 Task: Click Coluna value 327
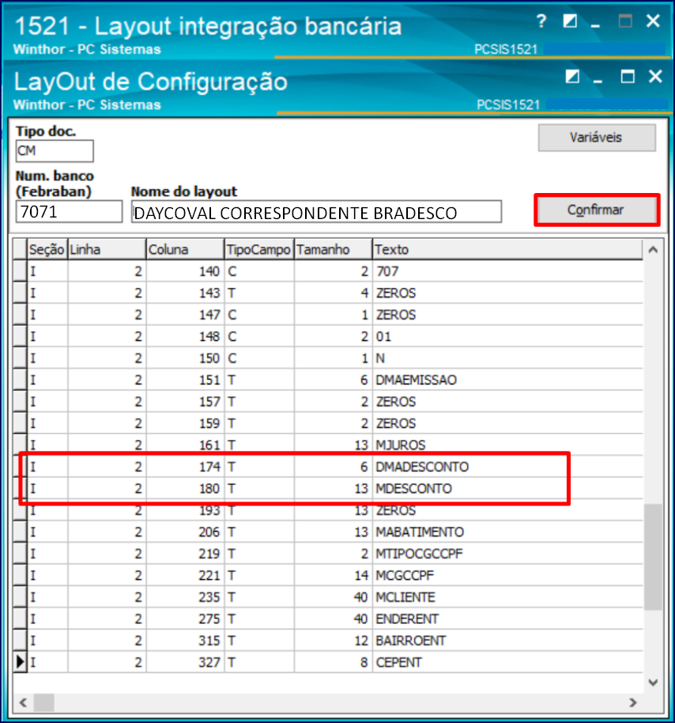(x=185, y=662)
